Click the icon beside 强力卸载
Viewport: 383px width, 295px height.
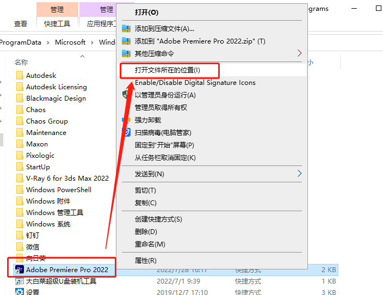pyautogui.click(x=126, y=120)
